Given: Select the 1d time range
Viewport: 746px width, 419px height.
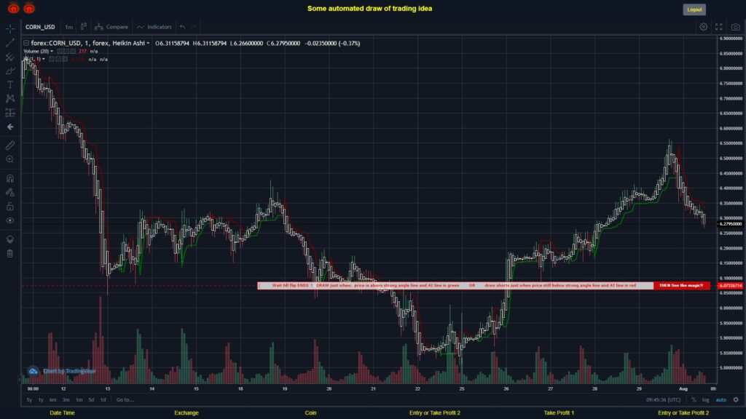Looking at the screenshot, I should 103,400.
